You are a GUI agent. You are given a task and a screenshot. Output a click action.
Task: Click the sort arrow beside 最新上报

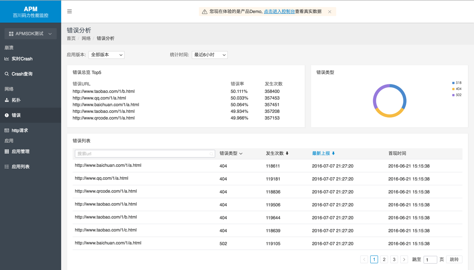[x=333, y=153]
